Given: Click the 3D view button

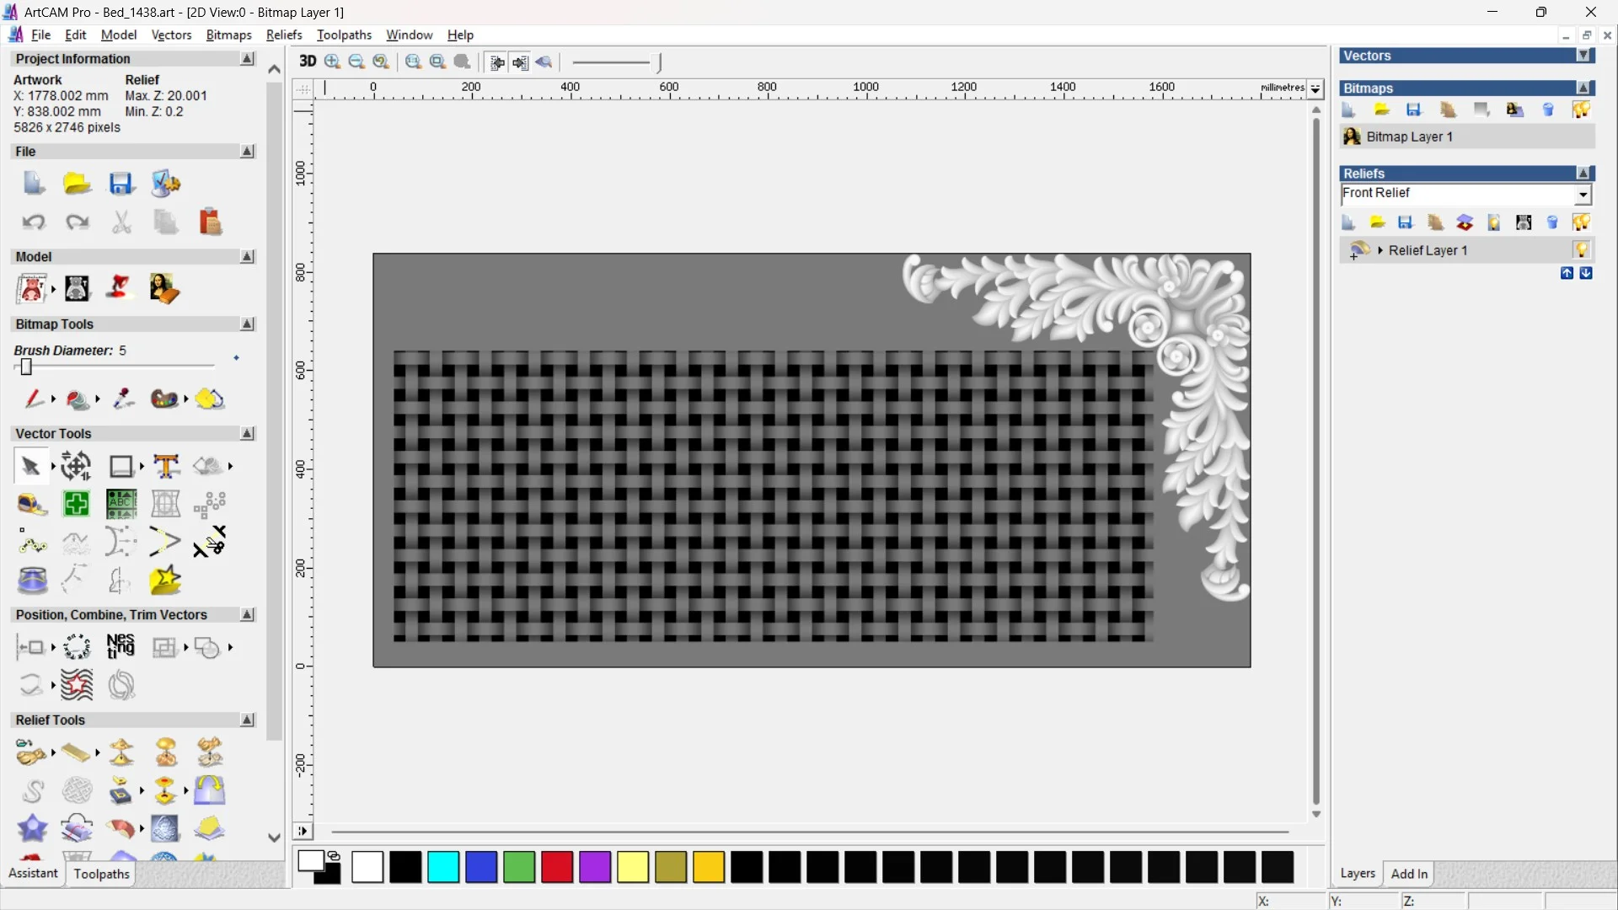Looking at the screenshot, I should (x=308, y=62).
